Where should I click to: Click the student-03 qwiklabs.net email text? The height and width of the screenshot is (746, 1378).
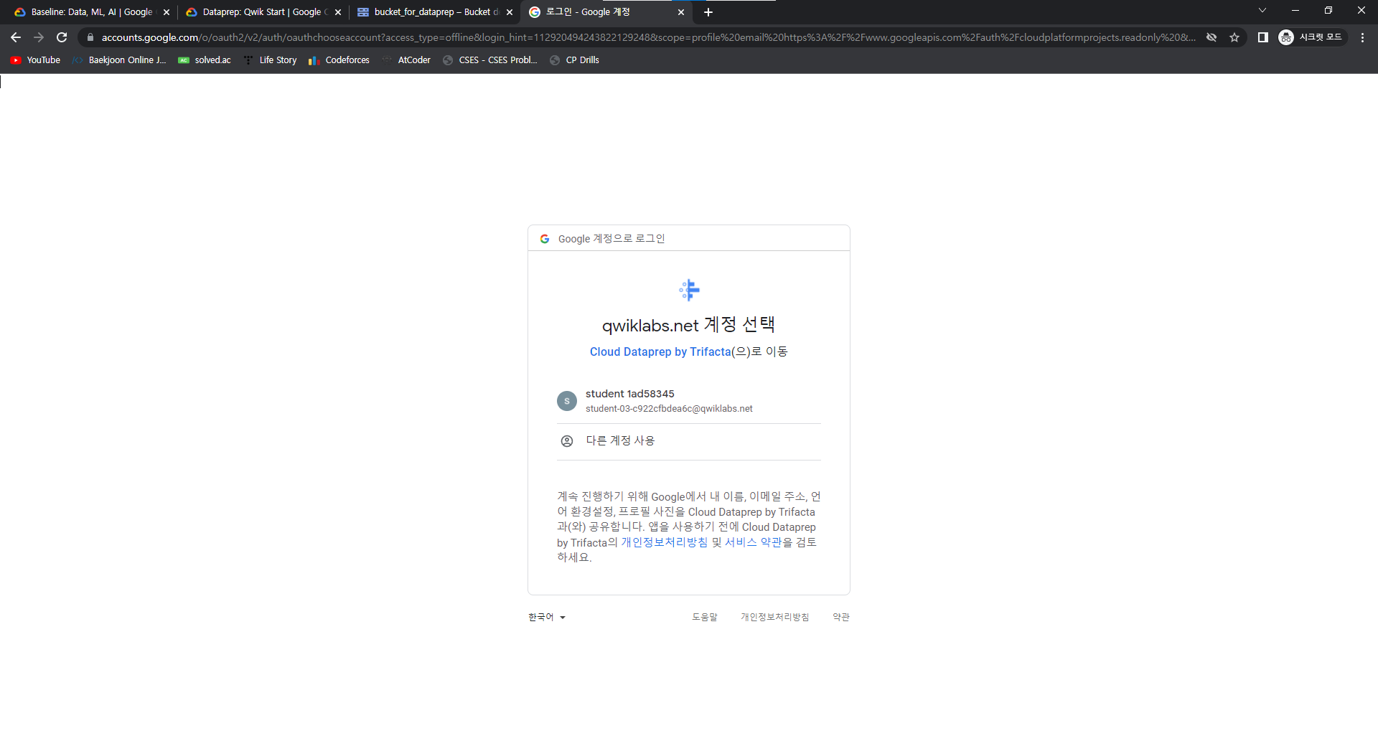point(669,409)
